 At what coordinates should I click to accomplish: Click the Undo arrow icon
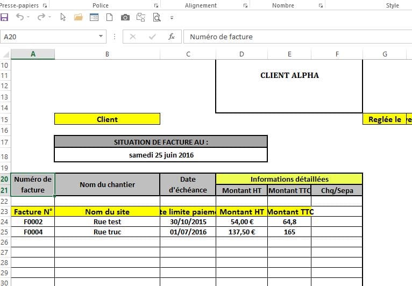tap(20, 17)
